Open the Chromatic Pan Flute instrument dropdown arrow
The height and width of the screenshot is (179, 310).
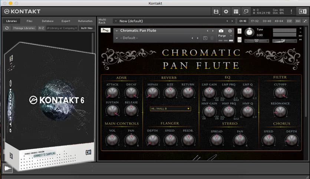[117, 31]
